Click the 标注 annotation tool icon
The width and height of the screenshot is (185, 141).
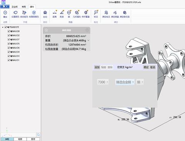pyautogui.click(x=96, y=12)
